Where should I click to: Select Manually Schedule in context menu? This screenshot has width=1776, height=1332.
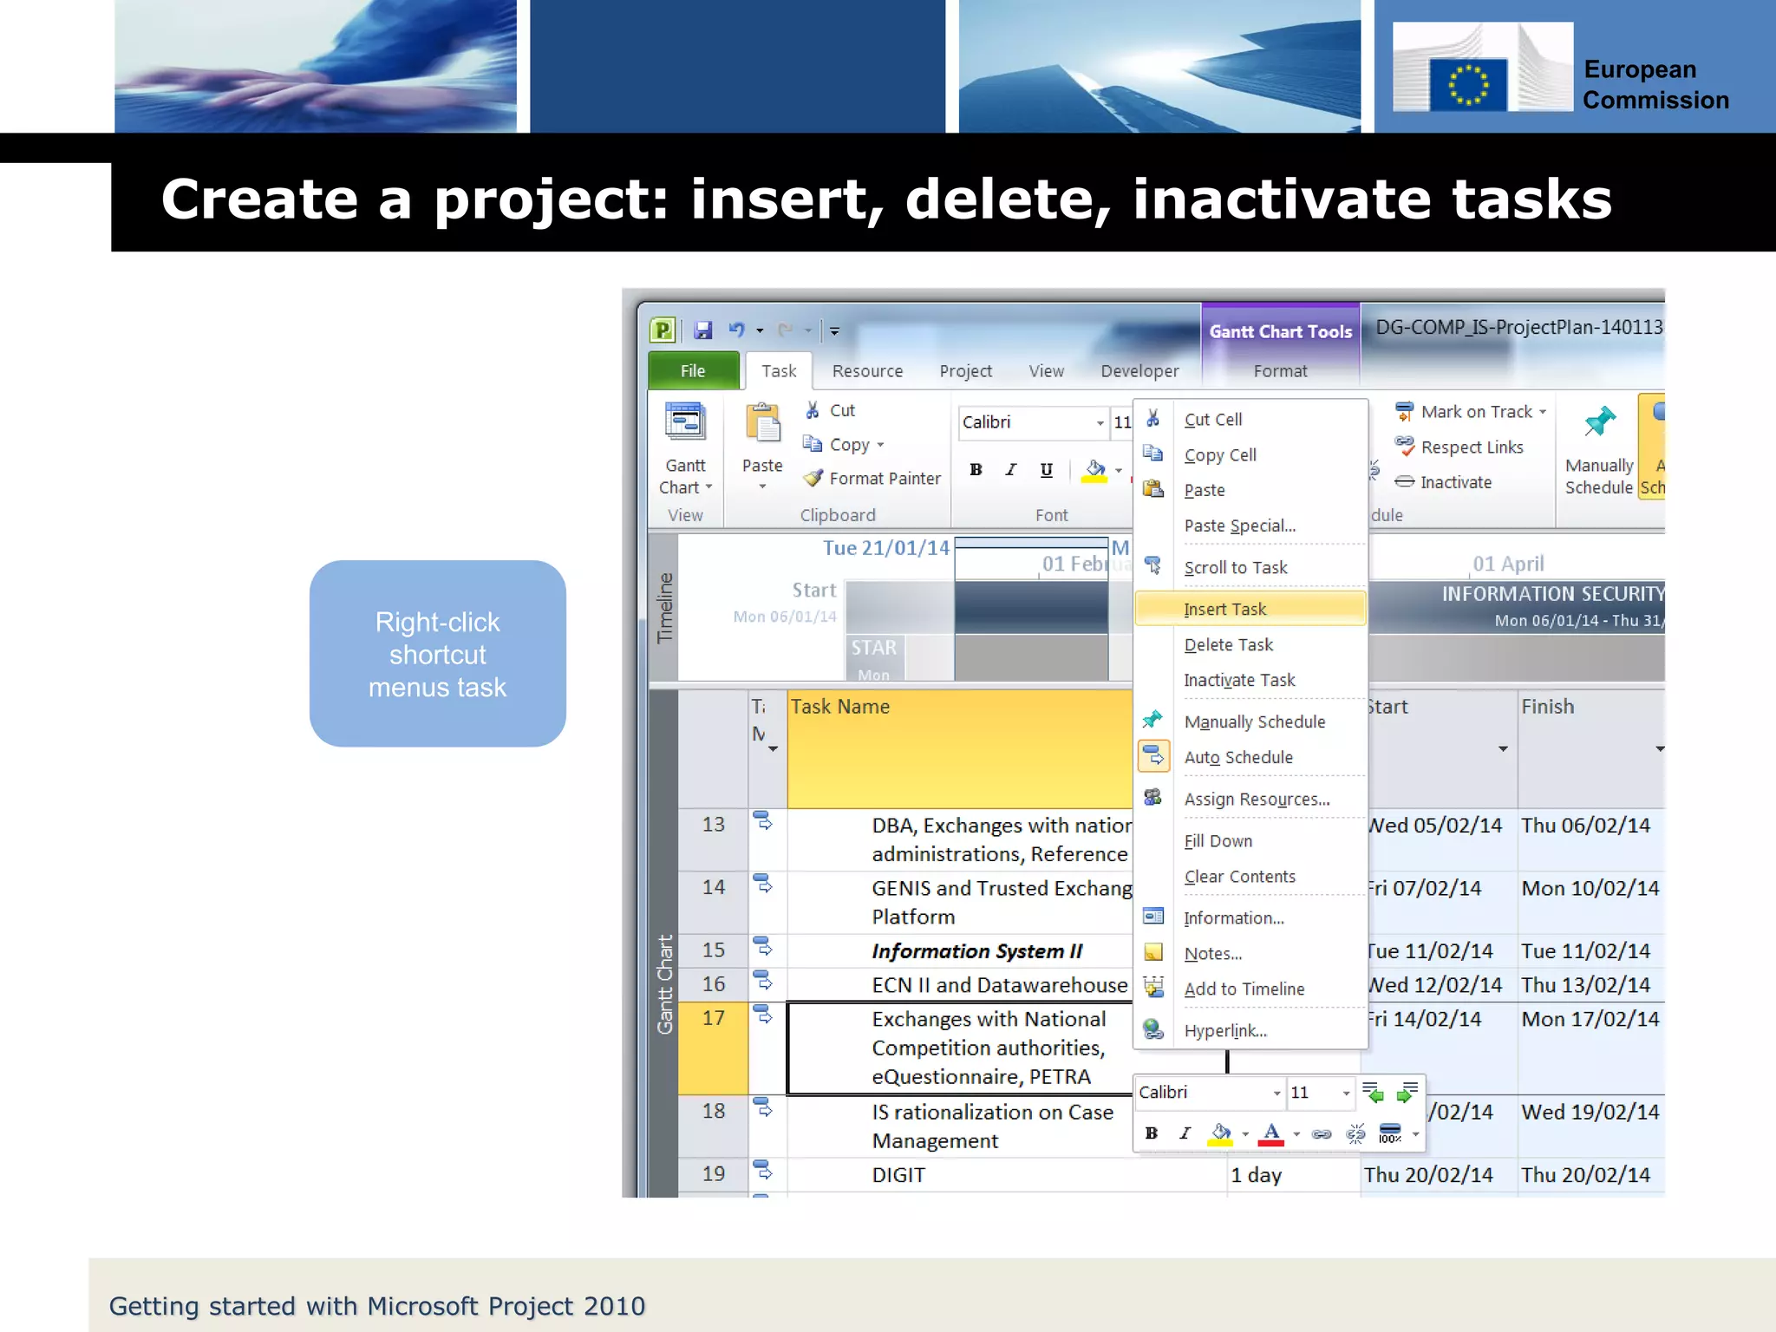[x=1250, y=721]
